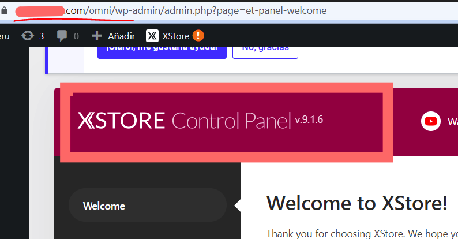Click the 'No, gracias' button
Image resolution: width=458 pixels, height=239 pixels.
click(x=265, y=53)
